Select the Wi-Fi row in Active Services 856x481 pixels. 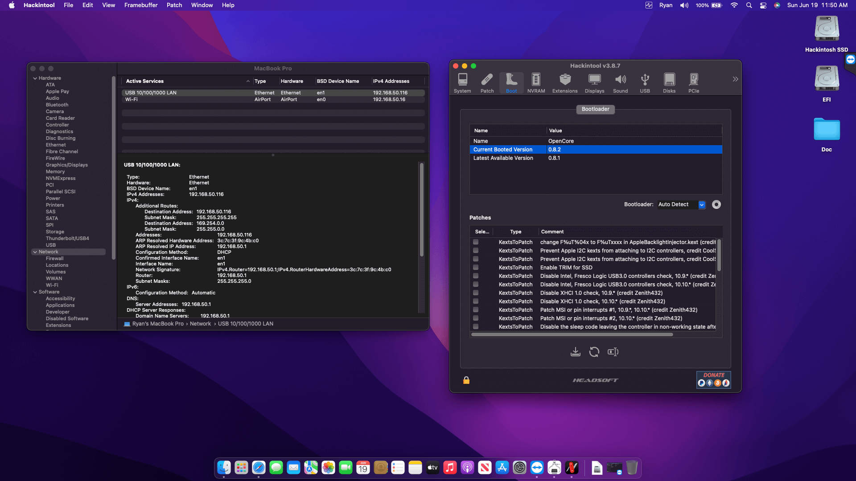pyautogui.click(x=273, y=99)
